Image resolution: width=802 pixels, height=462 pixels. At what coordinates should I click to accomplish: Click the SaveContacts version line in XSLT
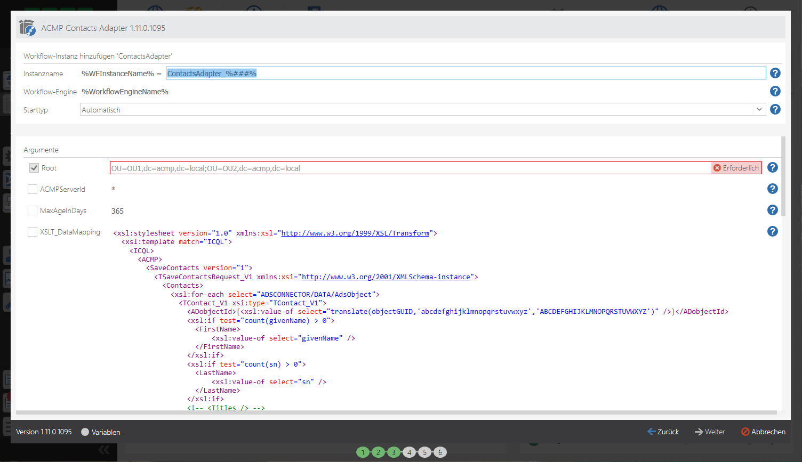point(199,268)
